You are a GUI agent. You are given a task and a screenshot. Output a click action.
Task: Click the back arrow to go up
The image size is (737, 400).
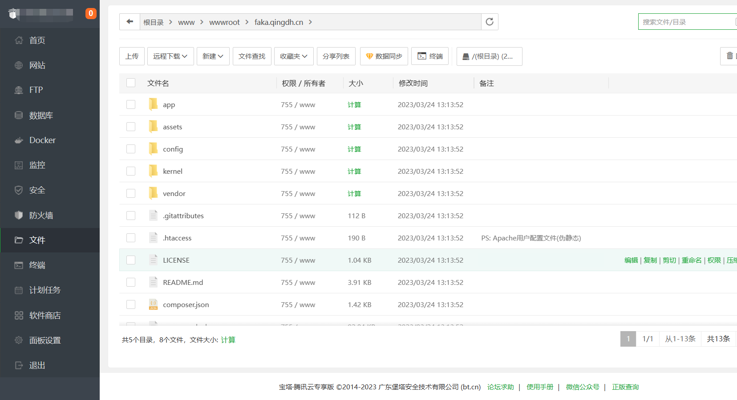(x=130, y=21)
